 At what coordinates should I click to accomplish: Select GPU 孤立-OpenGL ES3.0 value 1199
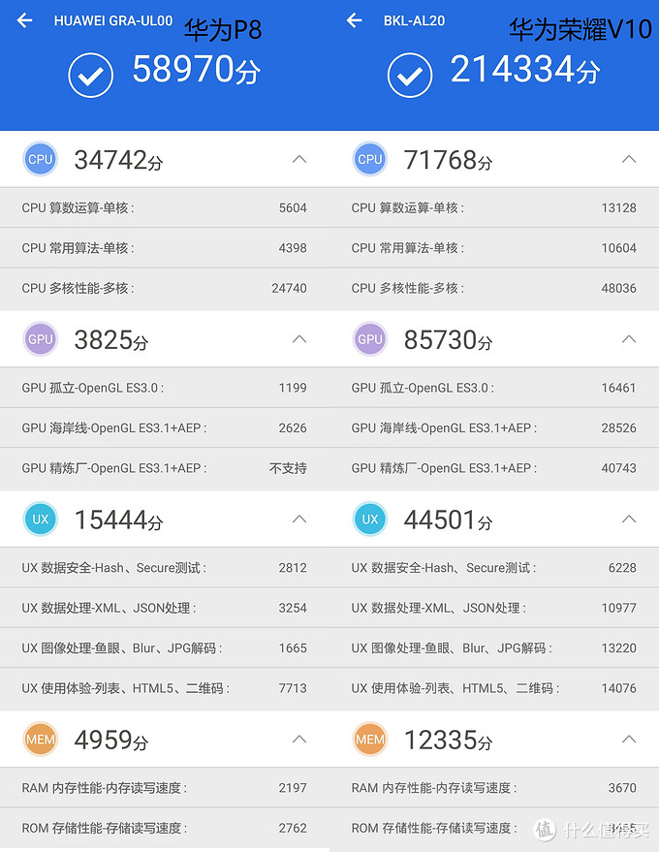pos(293,388)
